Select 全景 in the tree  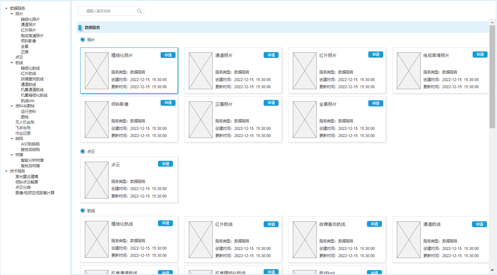(x=25, y=47)
